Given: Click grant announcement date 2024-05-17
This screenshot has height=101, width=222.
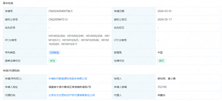Looking at the screenshot, I should (165, 19).
